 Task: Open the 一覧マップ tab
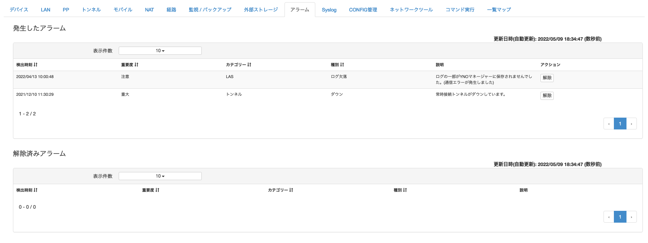click(x=499, y=10)
